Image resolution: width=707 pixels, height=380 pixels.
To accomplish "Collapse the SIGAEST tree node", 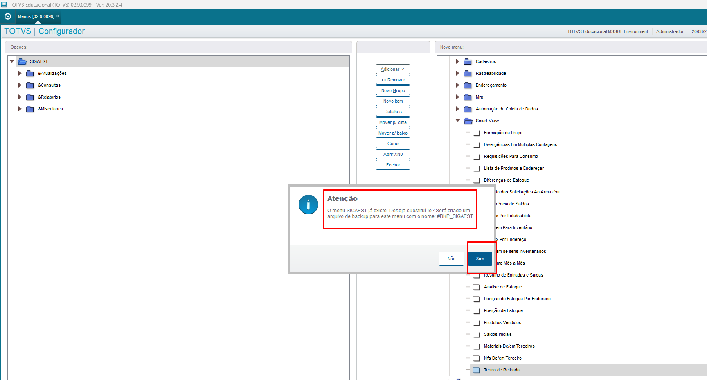I will pyautogui.click(x=12, y=61).
